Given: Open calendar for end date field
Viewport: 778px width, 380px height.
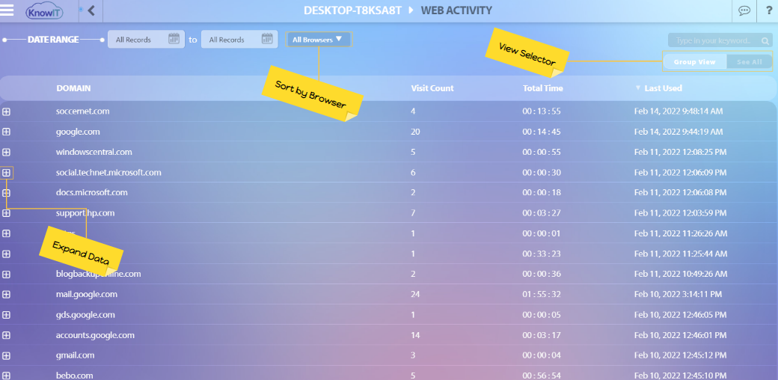Looking at the screenshot, I should [x=267, y=39].
